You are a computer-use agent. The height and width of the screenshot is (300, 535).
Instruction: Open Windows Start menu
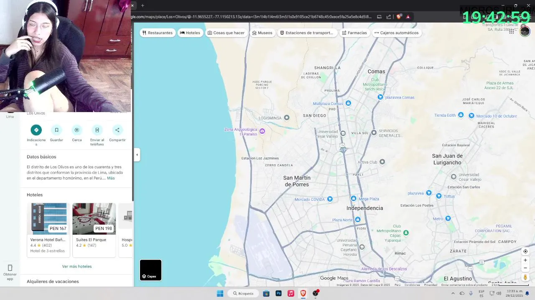220,293
